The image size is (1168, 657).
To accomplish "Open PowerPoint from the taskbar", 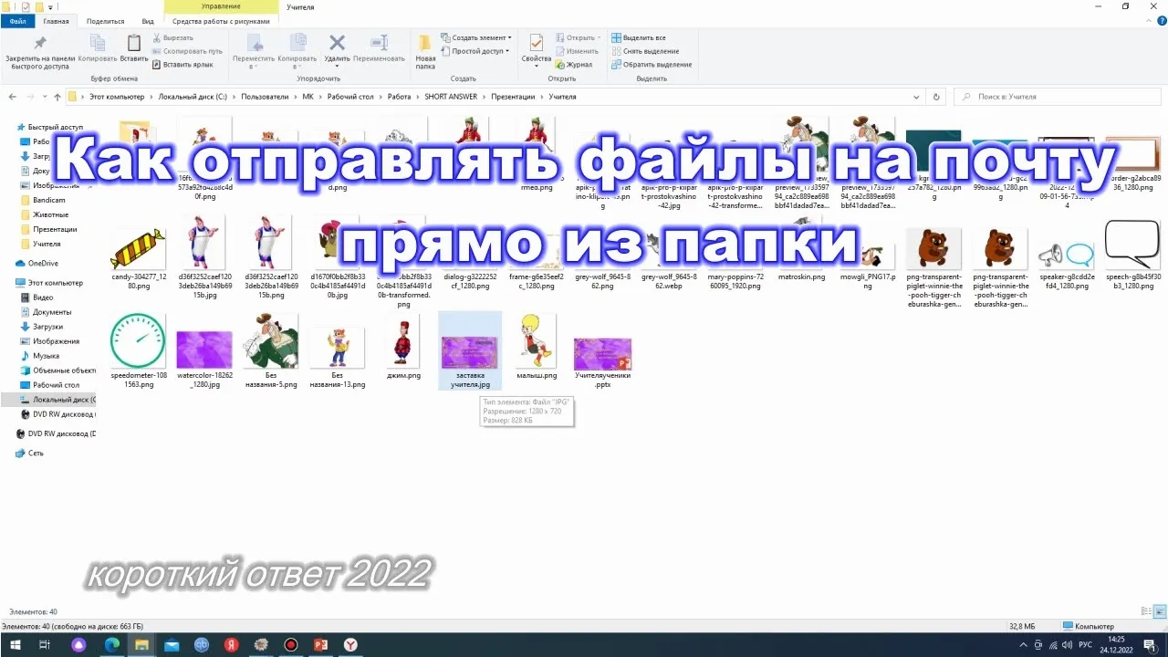I will click(x=320, y=644).
